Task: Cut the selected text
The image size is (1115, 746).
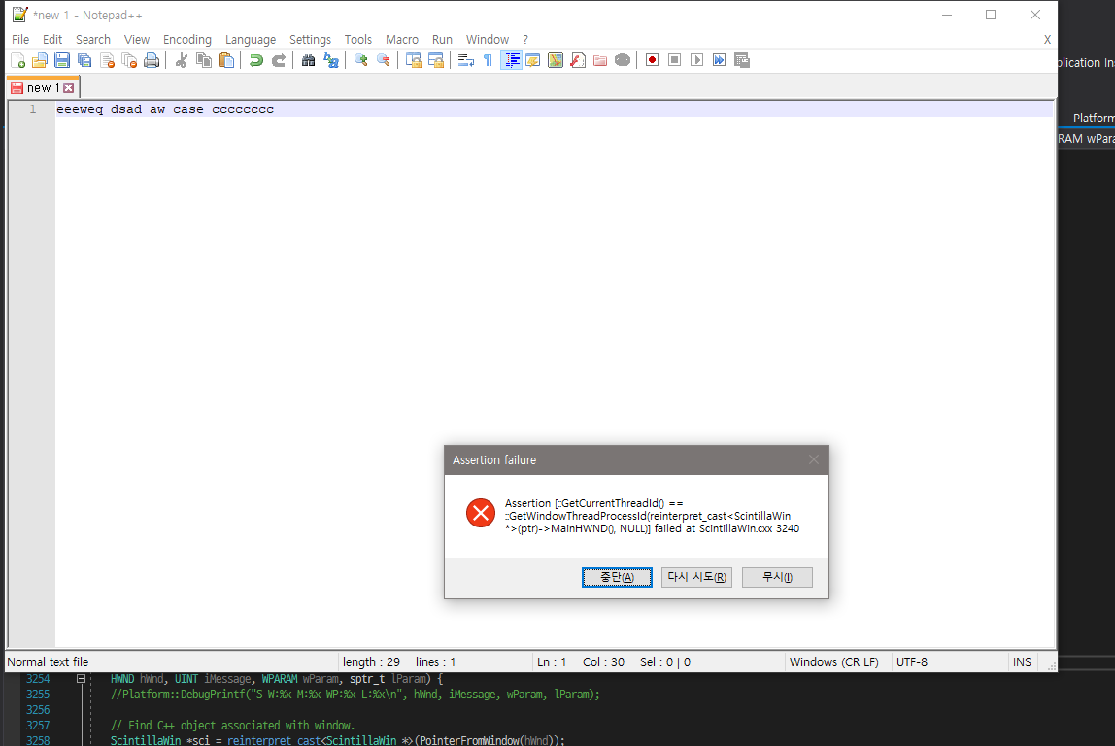Action: (181, 60)
